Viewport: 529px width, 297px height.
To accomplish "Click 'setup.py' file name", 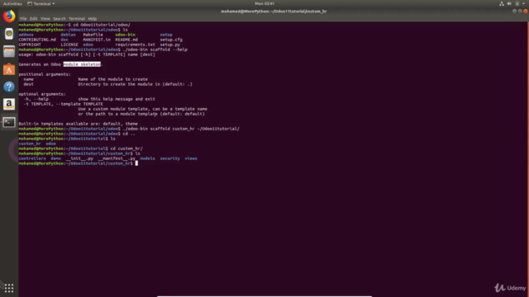I will 170,45.
